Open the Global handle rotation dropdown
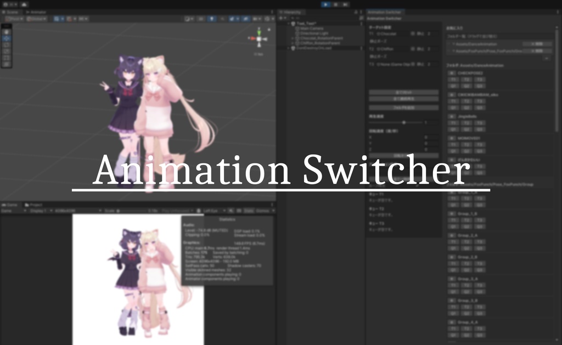The image size is (562, 345). [36, 19]
